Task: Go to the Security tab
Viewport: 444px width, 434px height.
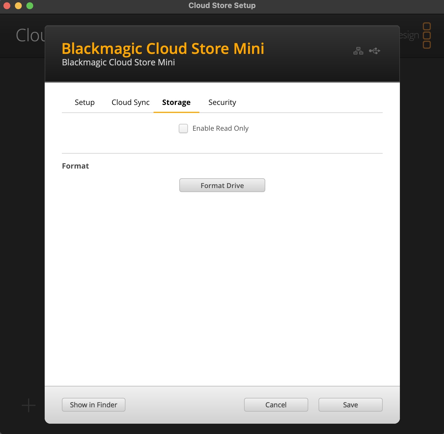Action: coord(222,102)
